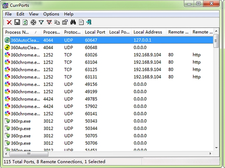Image resolution: width=225 pixels, height=168 pixels.
Task: Click the funnel filter toolbar icon
Action: pos(41,22)
